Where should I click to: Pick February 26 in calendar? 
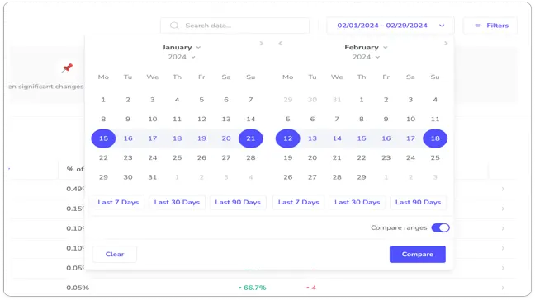click(287, 177)
